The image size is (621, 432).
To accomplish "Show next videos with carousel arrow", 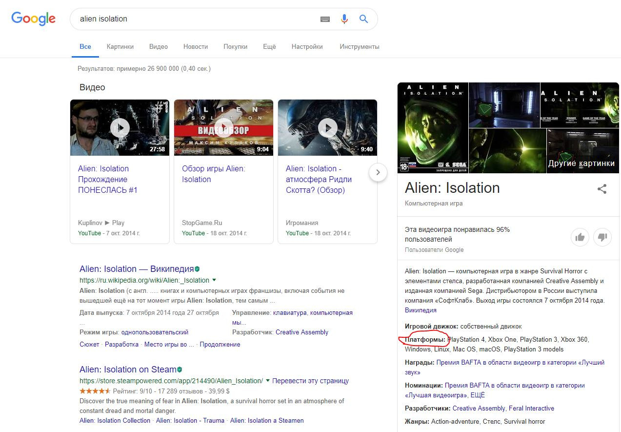I will pos(378,172).
